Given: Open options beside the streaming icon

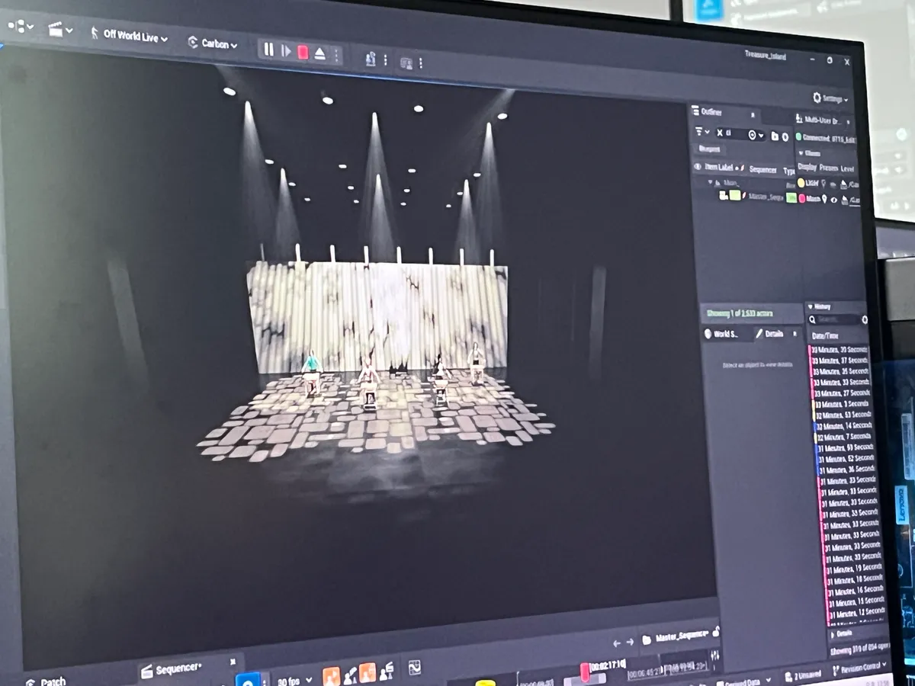Looking at the screenshot, I should [x=420, y=63].
